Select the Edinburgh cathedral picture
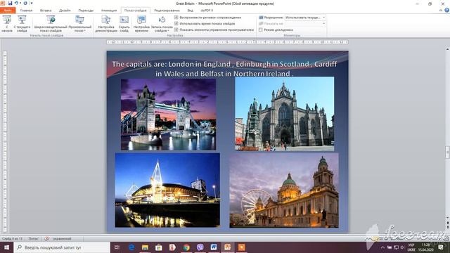The width and height of the screenshot is (450, 253). coord(284,114)
